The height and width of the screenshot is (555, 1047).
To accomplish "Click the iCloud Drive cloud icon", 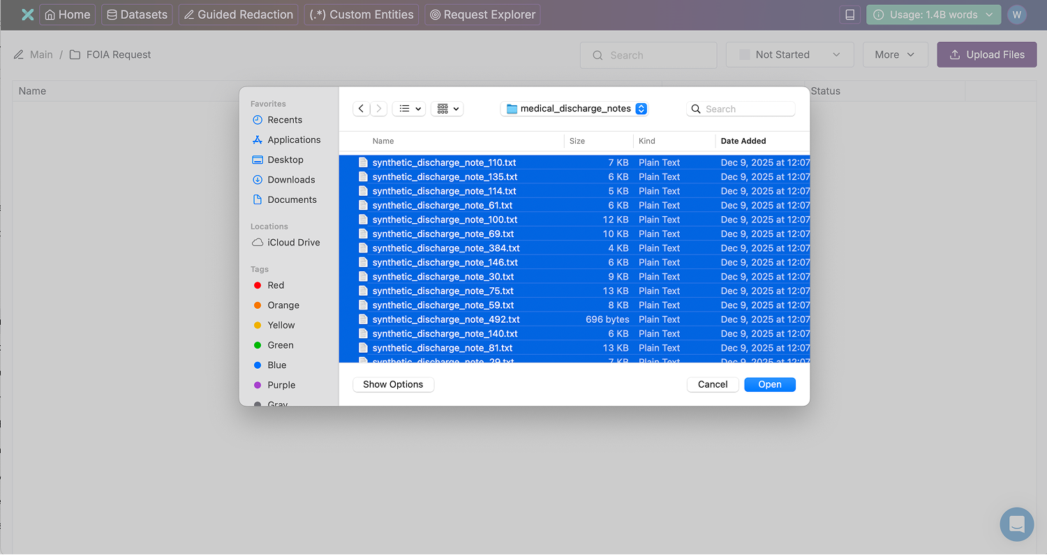I will pos(258,243).
